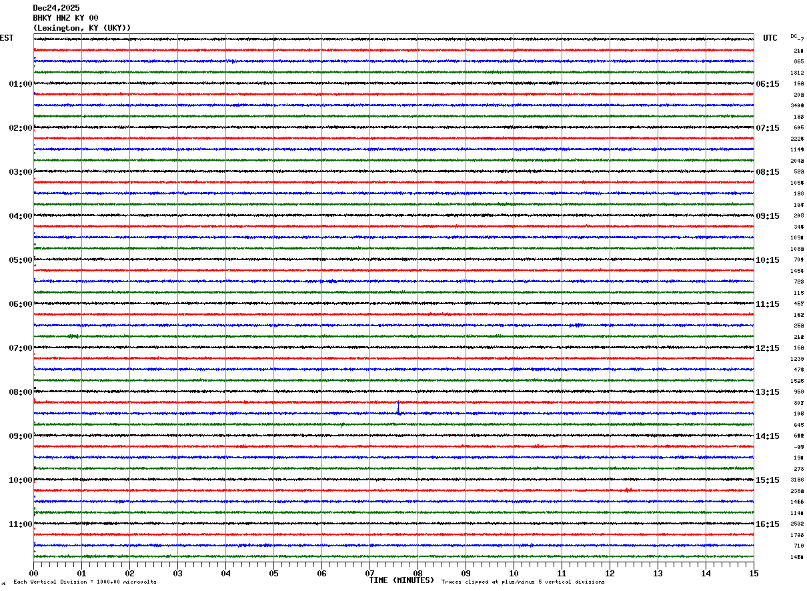Click the 02 minute axis tick label
Viewport: 807px width, 591px height.
[x=129, y=573]
